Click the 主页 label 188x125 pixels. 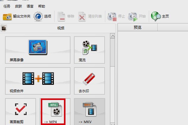[165, 16]
